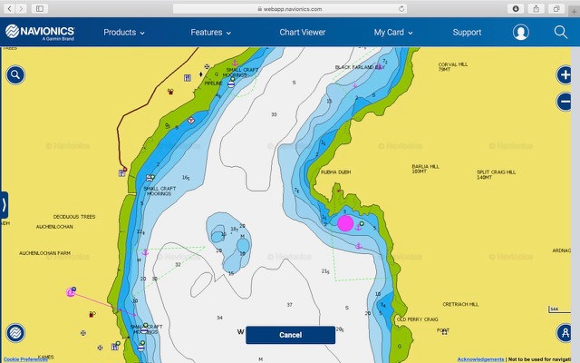
Task: Open the Navionics chart layers button
Action: coord(15,333)
